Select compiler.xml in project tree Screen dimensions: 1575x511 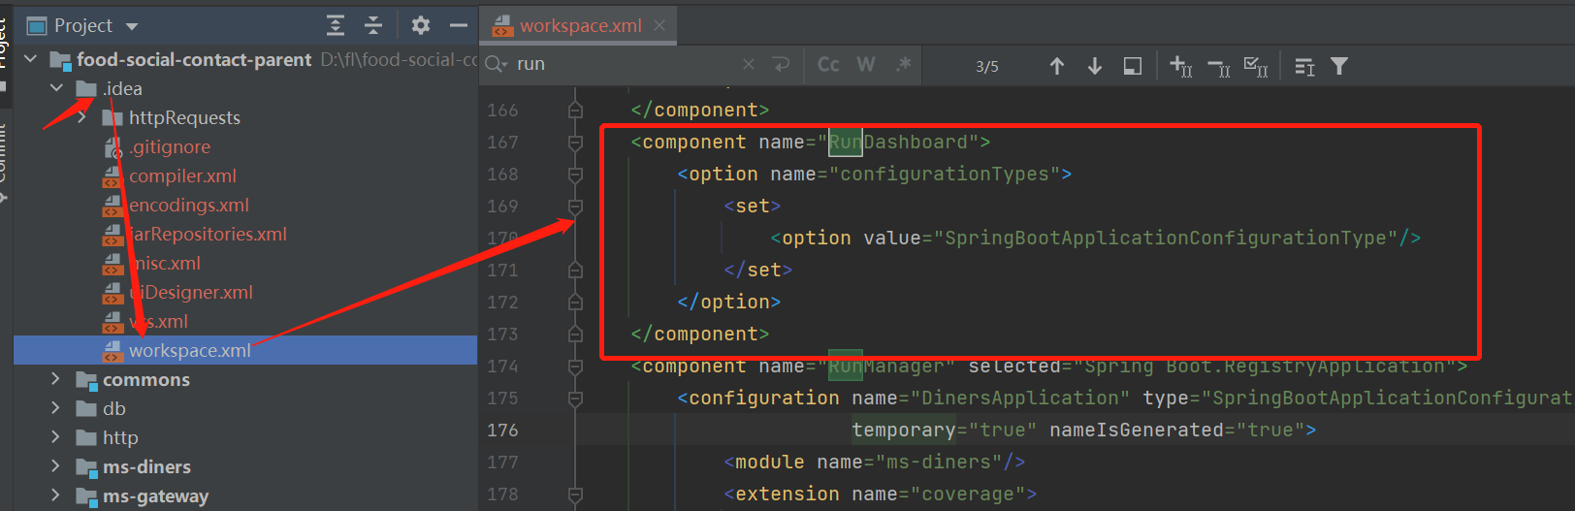182,176
